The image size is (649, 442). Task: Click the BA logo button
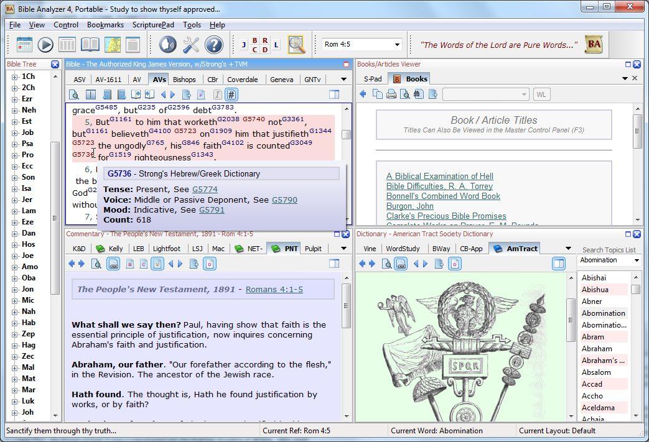point(594,44)
